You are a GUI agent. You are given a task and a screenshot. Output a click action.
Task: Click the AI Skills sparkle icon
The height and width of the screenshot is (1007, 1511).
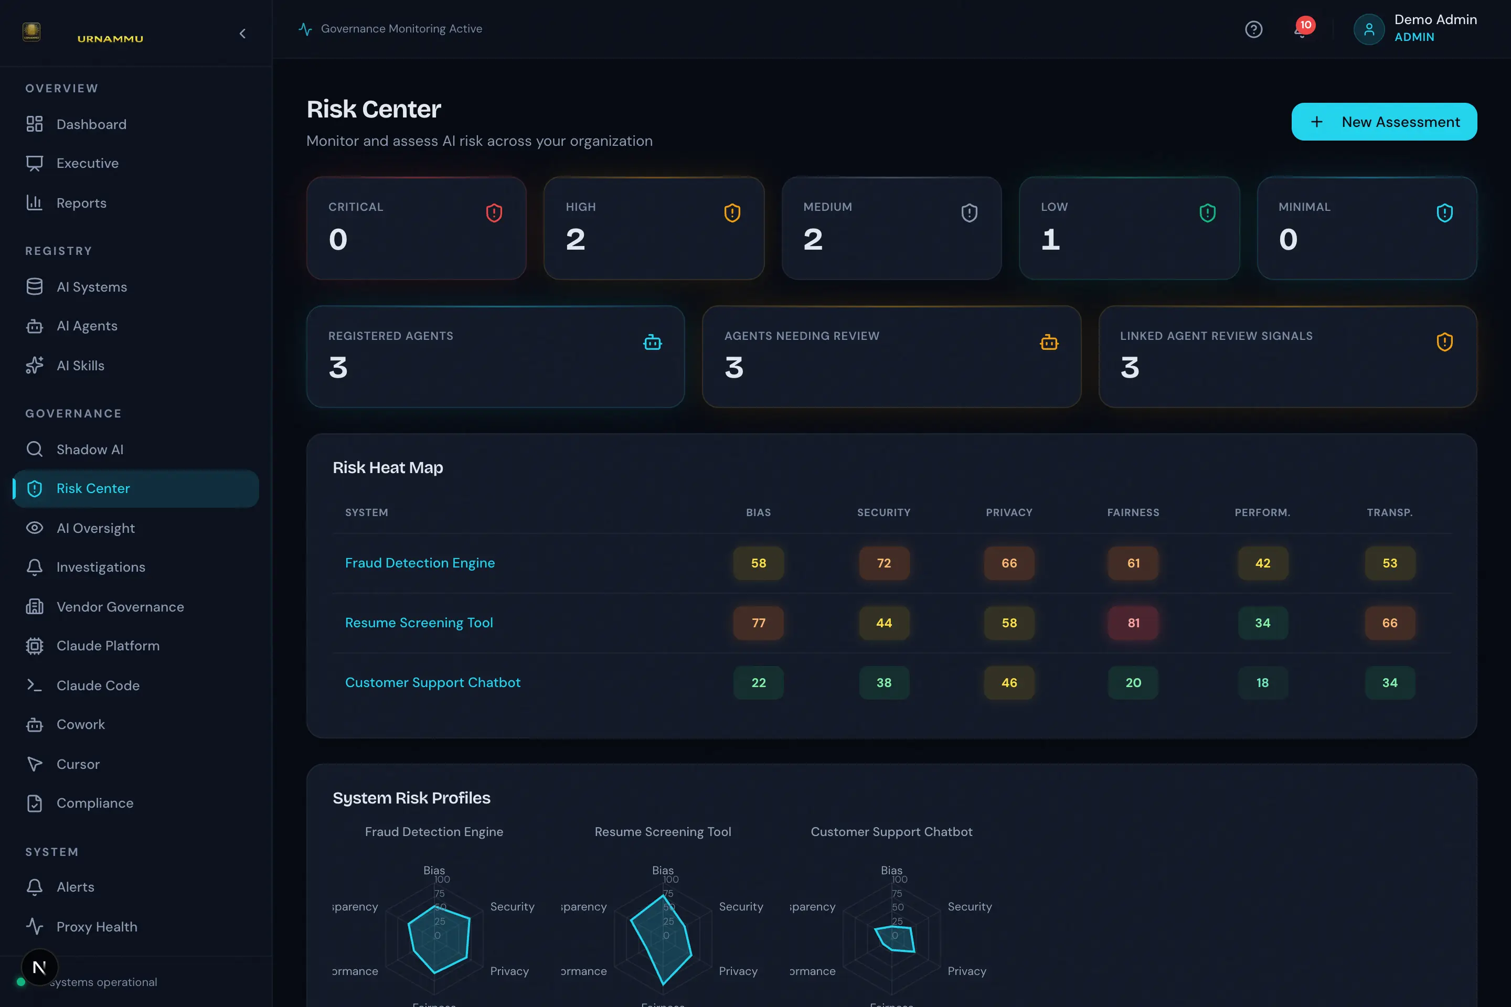tap(35, 366)
